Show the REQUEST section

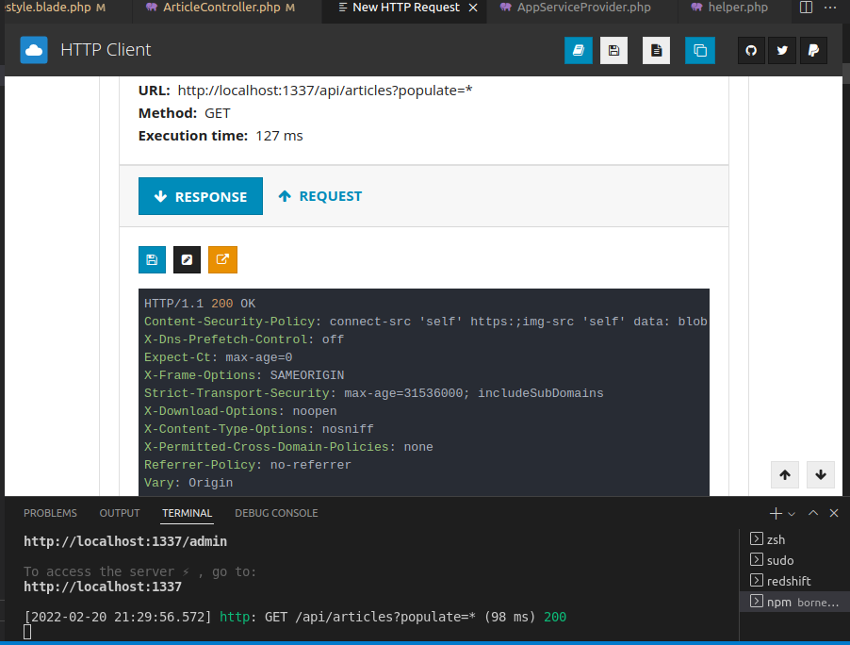tap(319, 196)
